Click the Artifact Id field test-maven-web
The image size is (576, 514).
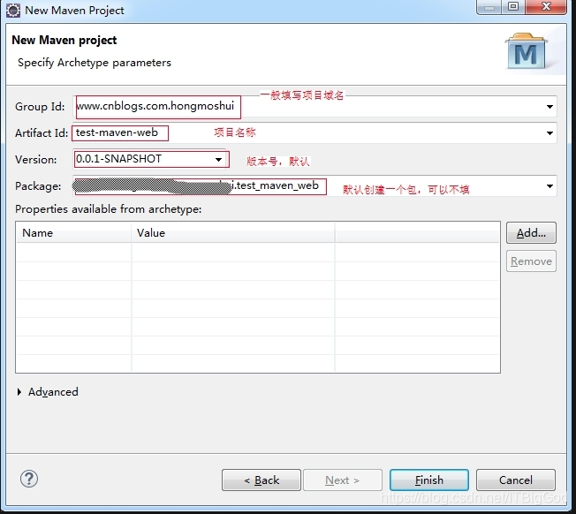click(315, 132)
